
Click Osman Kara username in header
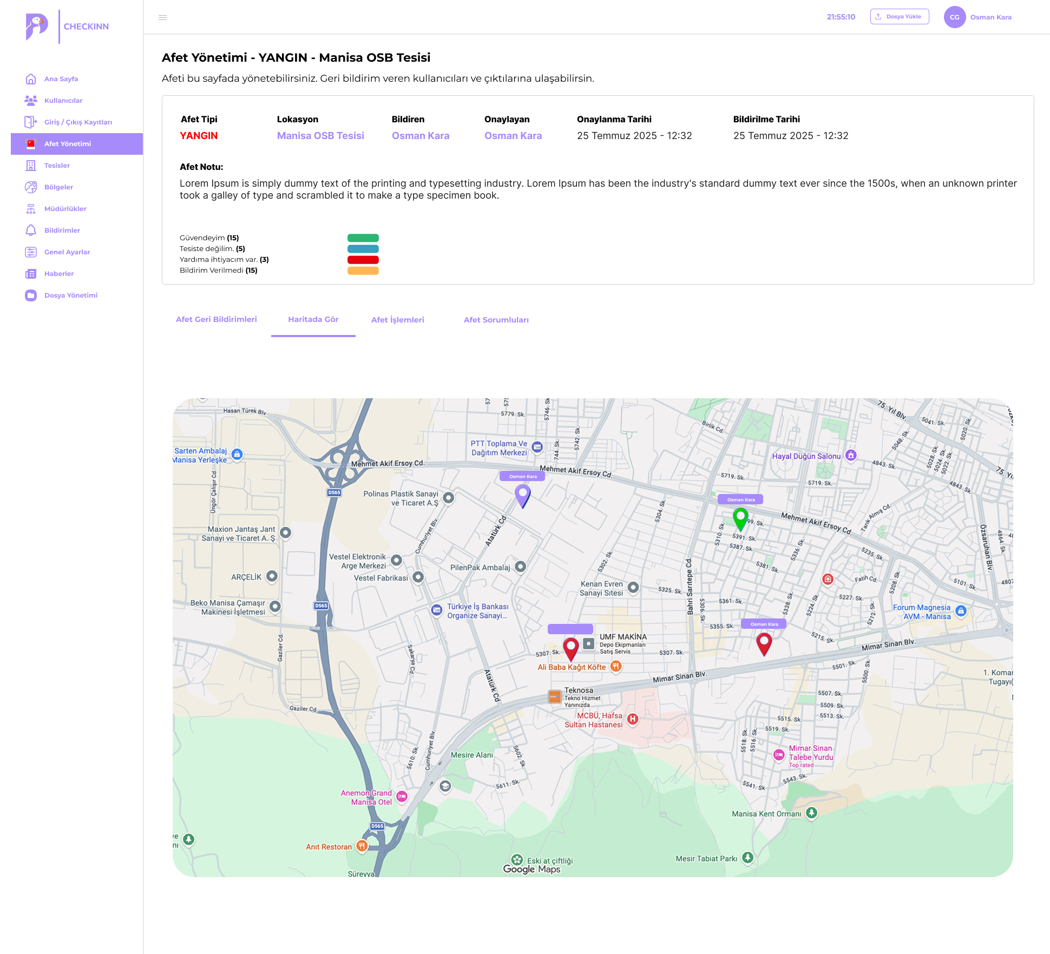pos(991,17)
